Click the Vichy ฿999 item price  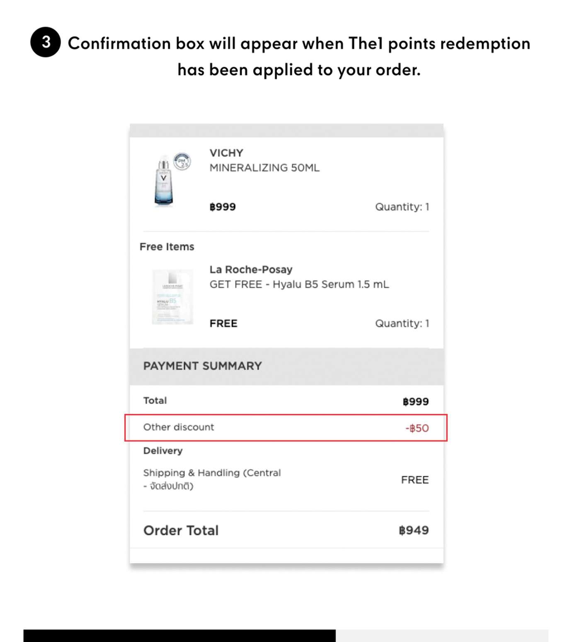pyautogui.click(x=223, y=207)
